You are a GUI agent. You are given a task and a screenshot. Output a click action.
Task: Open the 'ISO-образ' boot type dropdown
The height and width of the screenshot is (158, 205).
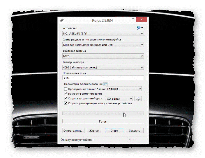pos(119,99)
